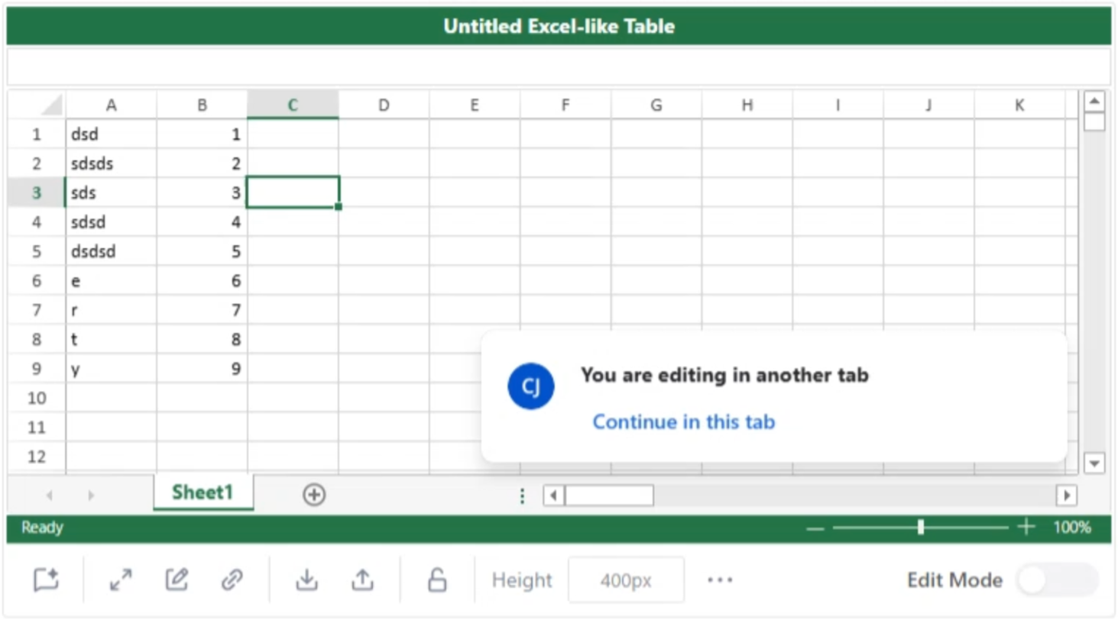This screenshot has height=620, width=1118.
Task: Click the cell with value 9
Action: [203, 369]
